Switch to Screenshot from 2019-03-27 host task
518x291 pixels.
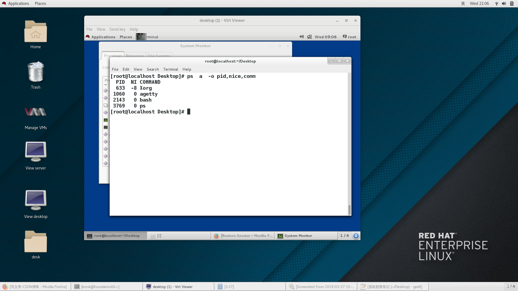click(x=322, y=287)
